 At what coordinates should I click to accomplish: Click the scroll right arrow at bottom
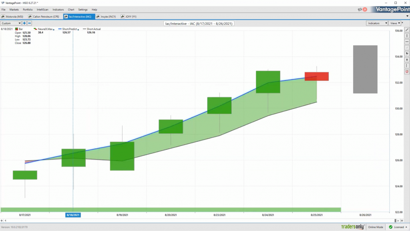398,221
